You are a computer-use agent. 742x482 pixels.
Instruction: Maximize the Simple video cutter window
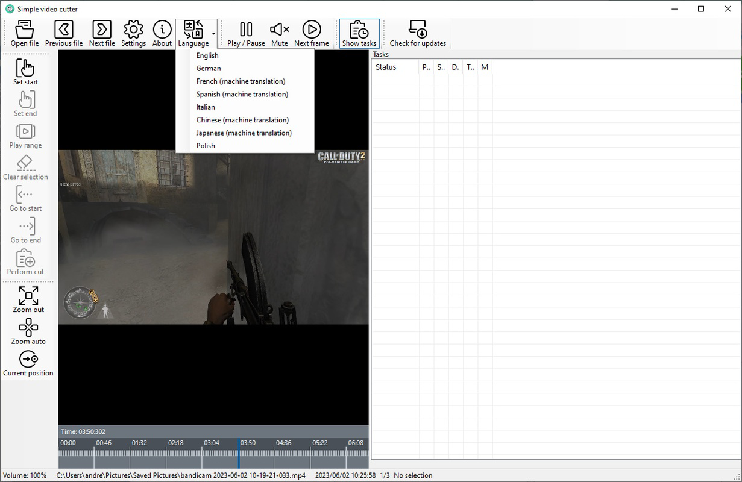coord(701,9)
